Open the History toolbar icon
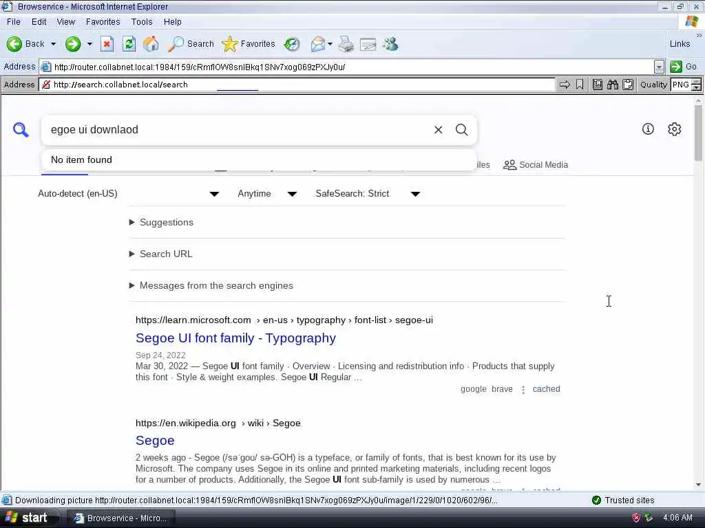This screenshot has width=705, height=528. pos(292,43)
